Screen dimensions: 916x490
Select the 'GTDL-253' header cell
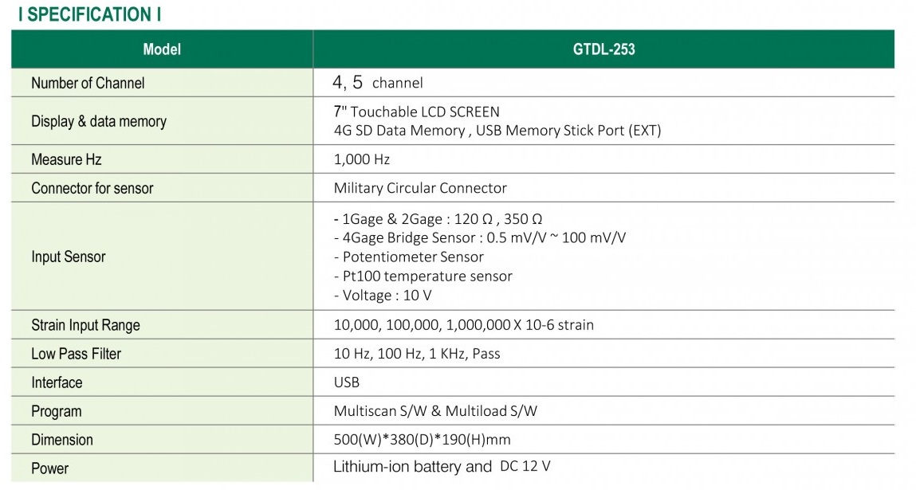point(603,49)
